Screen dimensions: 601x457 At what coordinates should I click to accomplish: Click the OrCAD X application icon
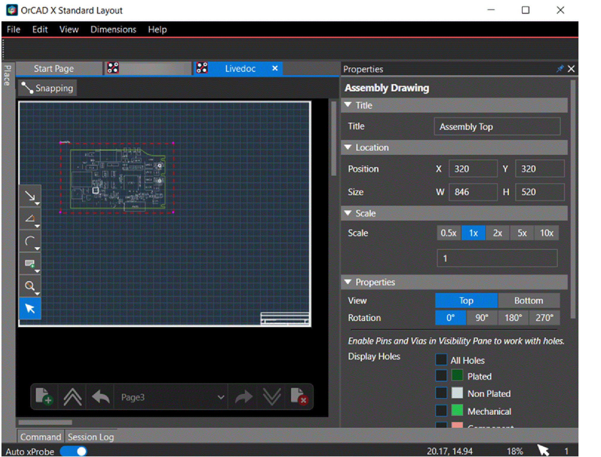click(x=12, y=10)
